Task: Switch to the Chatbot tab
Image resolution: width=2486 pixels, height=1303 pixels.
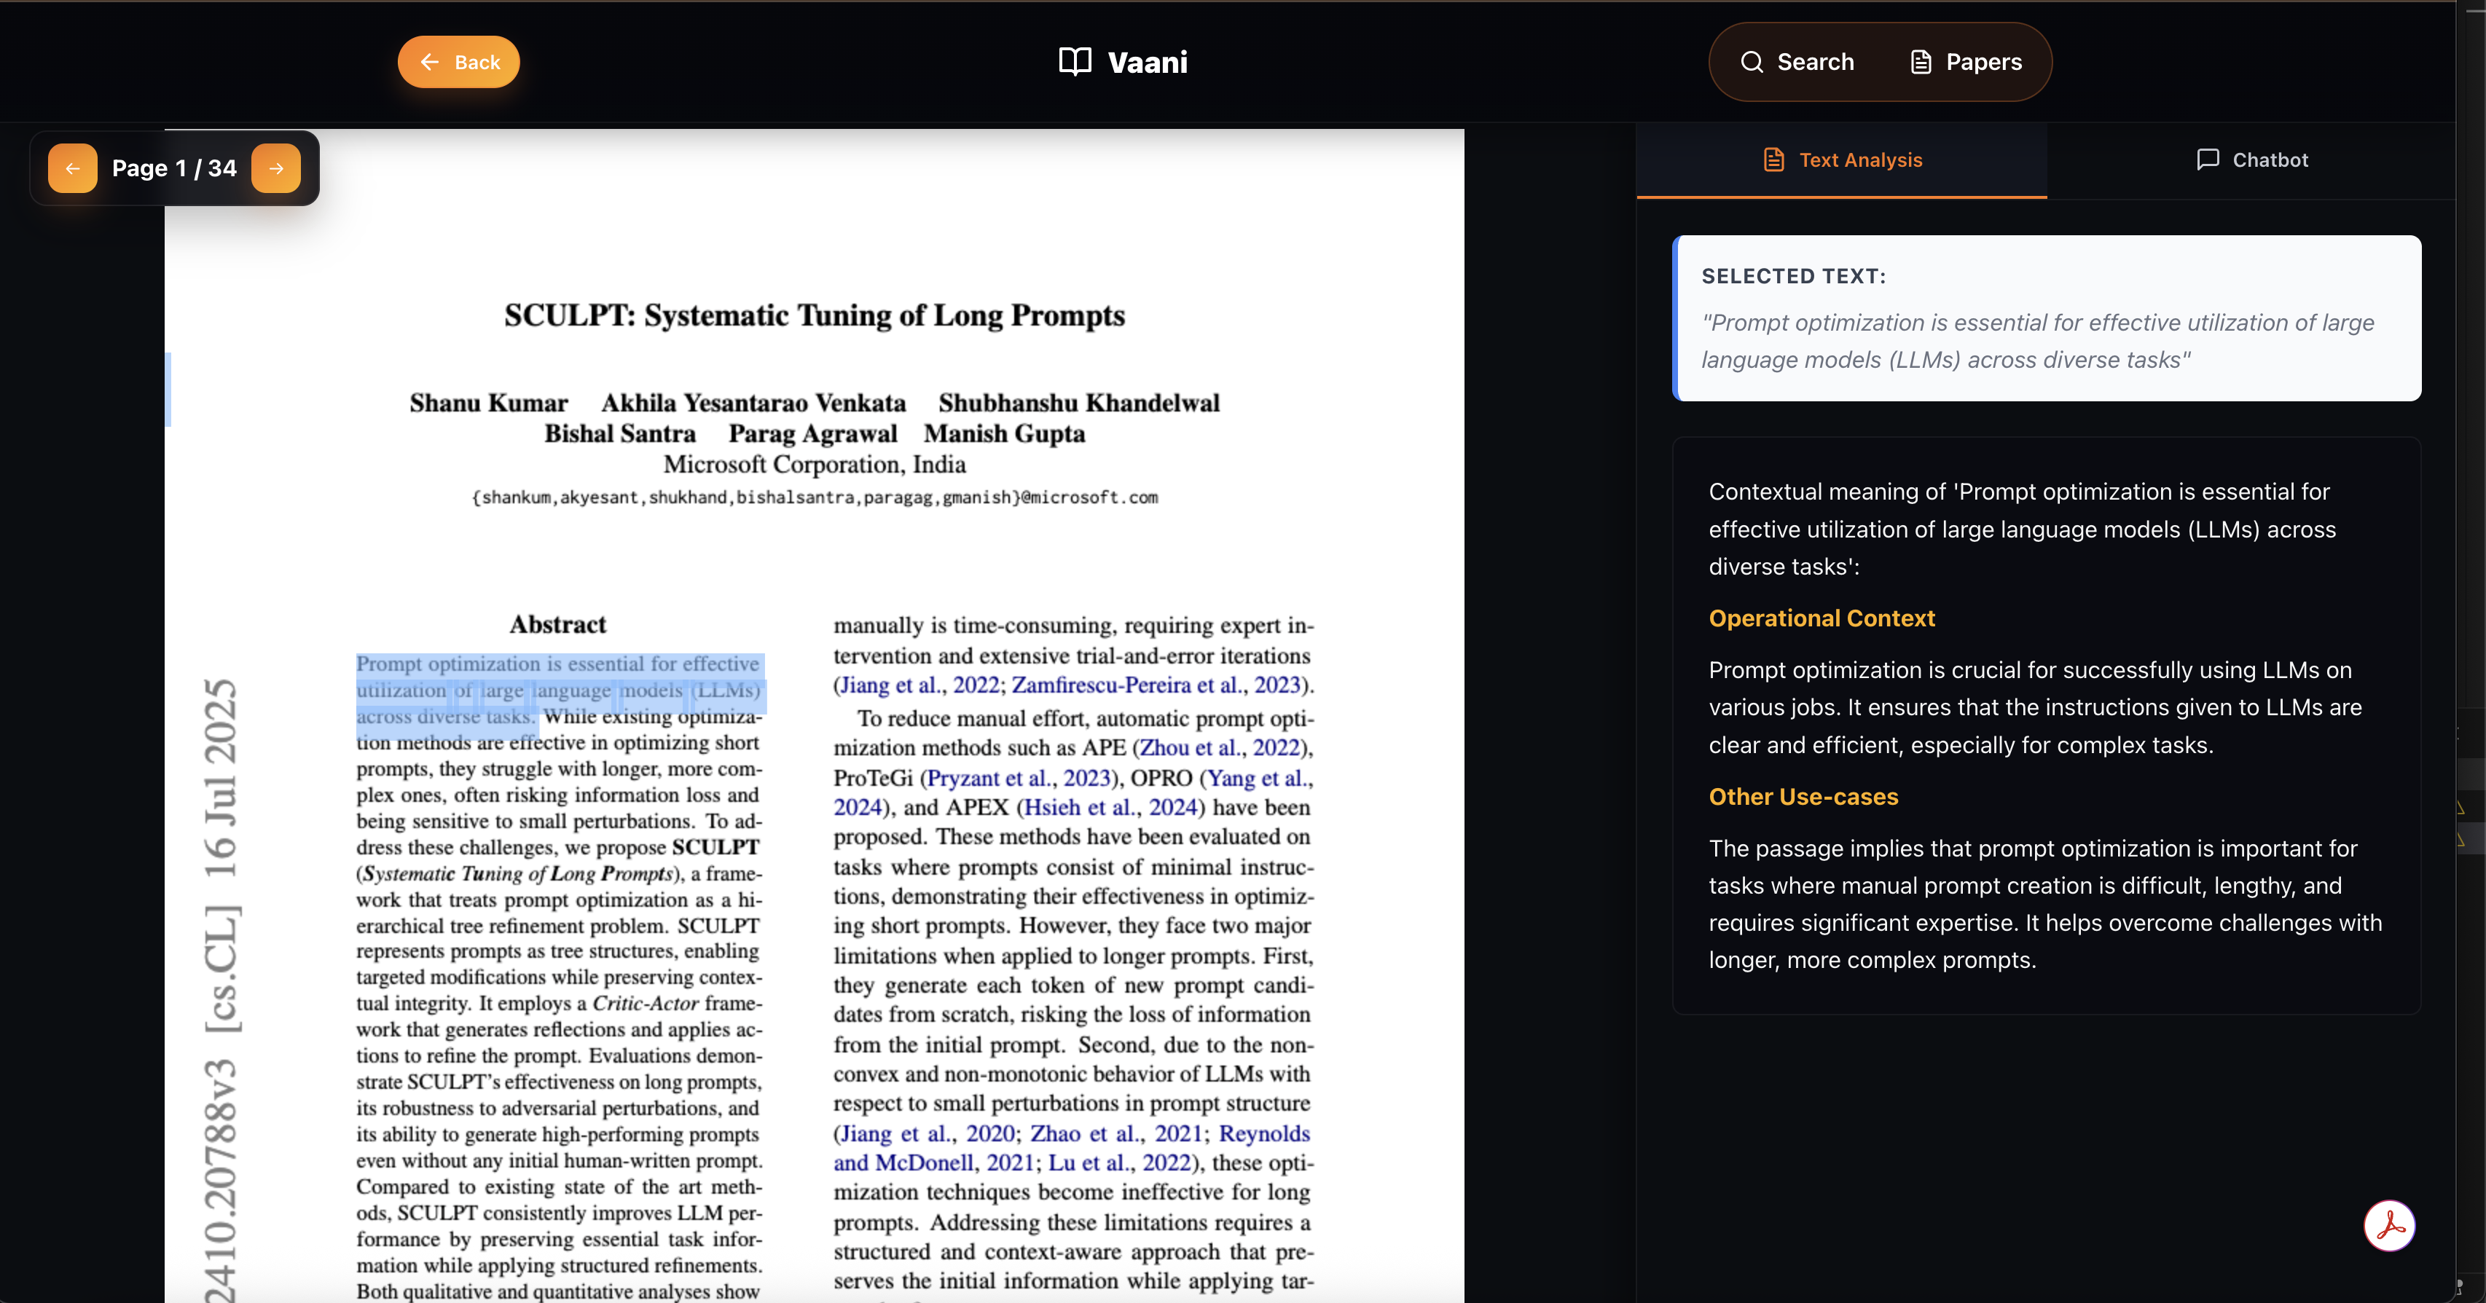Action: click(x=2251, y=160)
